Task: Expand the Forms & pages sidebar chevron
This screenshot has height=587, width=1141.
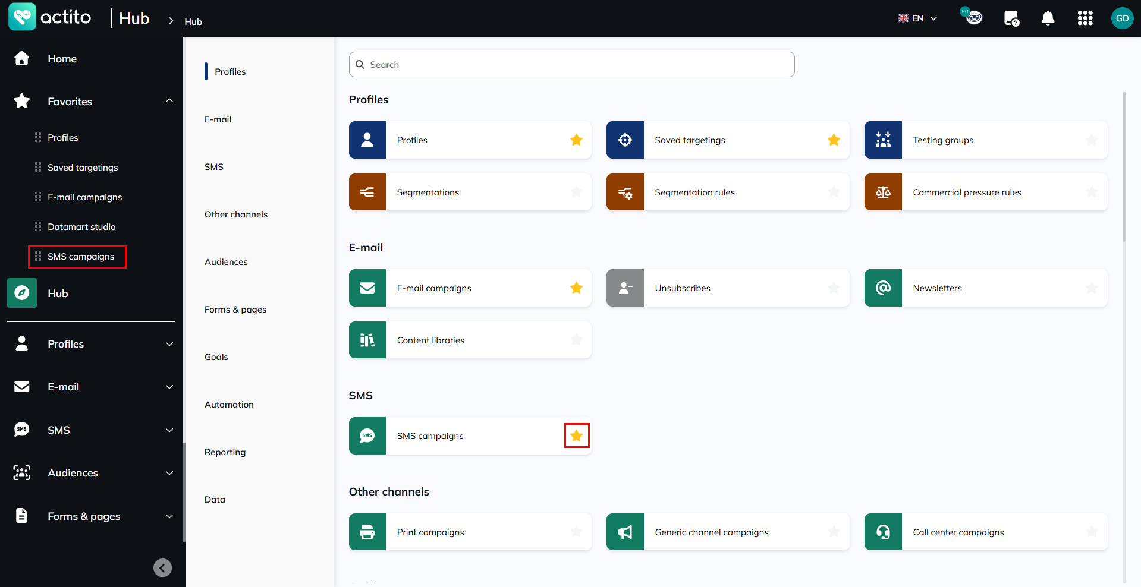Action: click(169, 516)
